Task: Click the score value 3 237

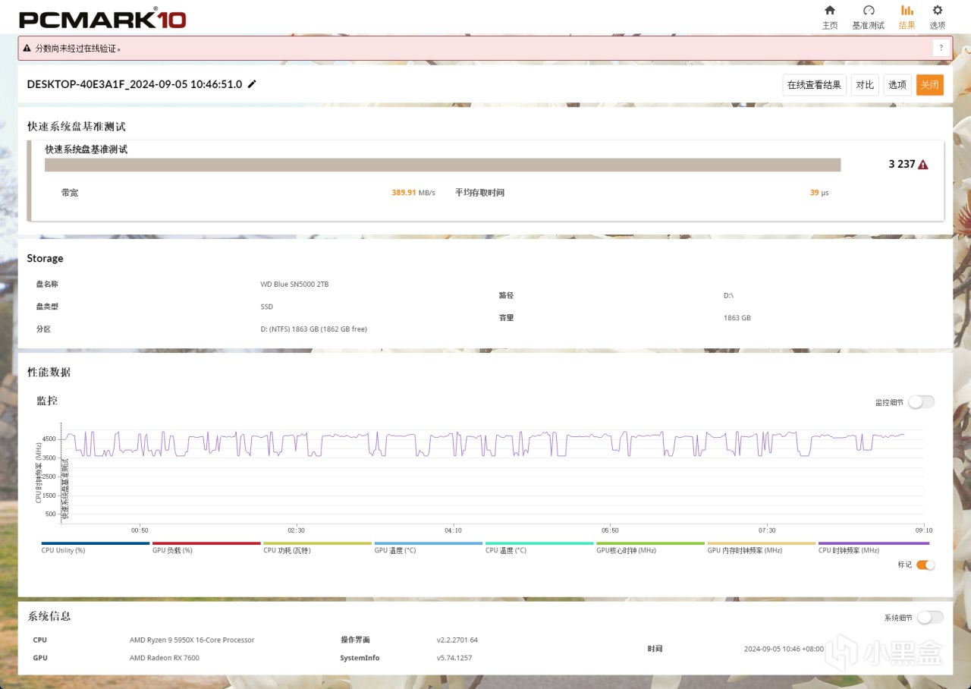Action: coord(902,165)
